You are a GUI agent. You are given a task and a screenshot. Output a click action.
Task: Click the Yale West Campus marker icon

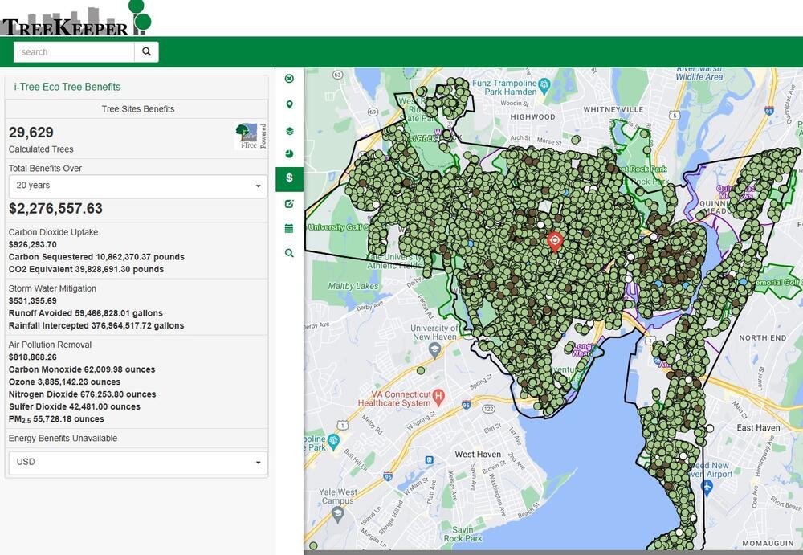[x=337, y=513]
